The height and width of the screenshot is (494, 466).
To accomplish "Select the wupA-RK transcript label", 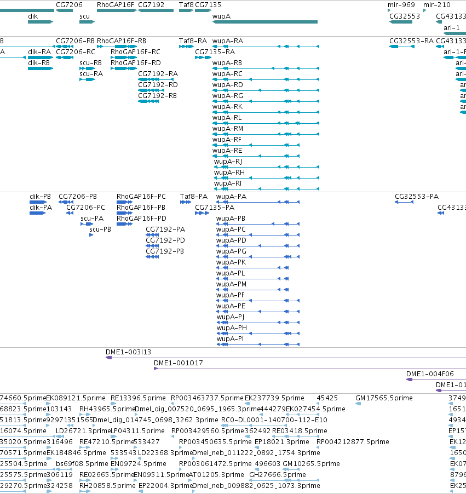I will point(227,106).
